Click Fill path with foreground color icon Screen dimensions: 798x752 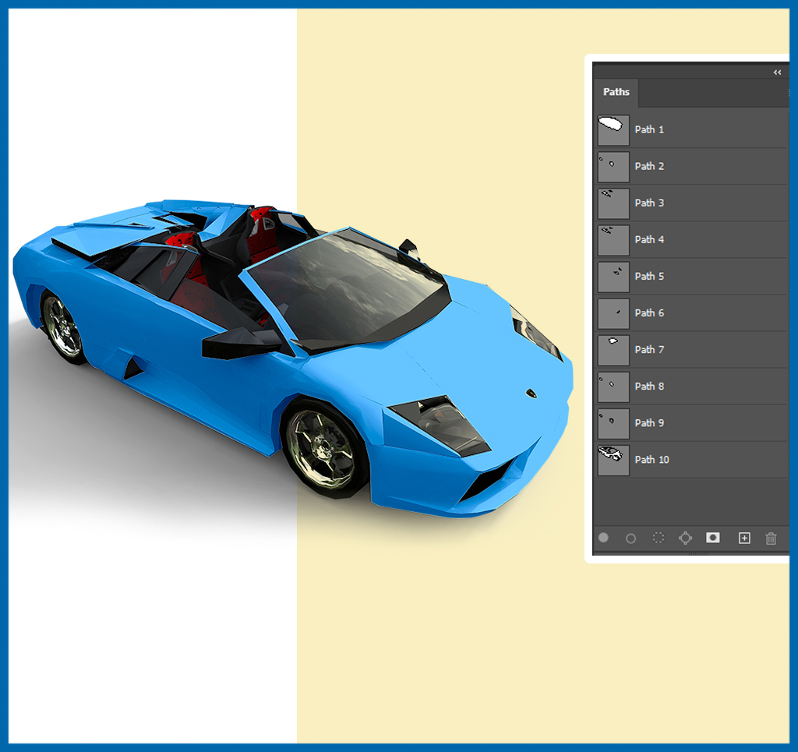click(x=603, y=538)
